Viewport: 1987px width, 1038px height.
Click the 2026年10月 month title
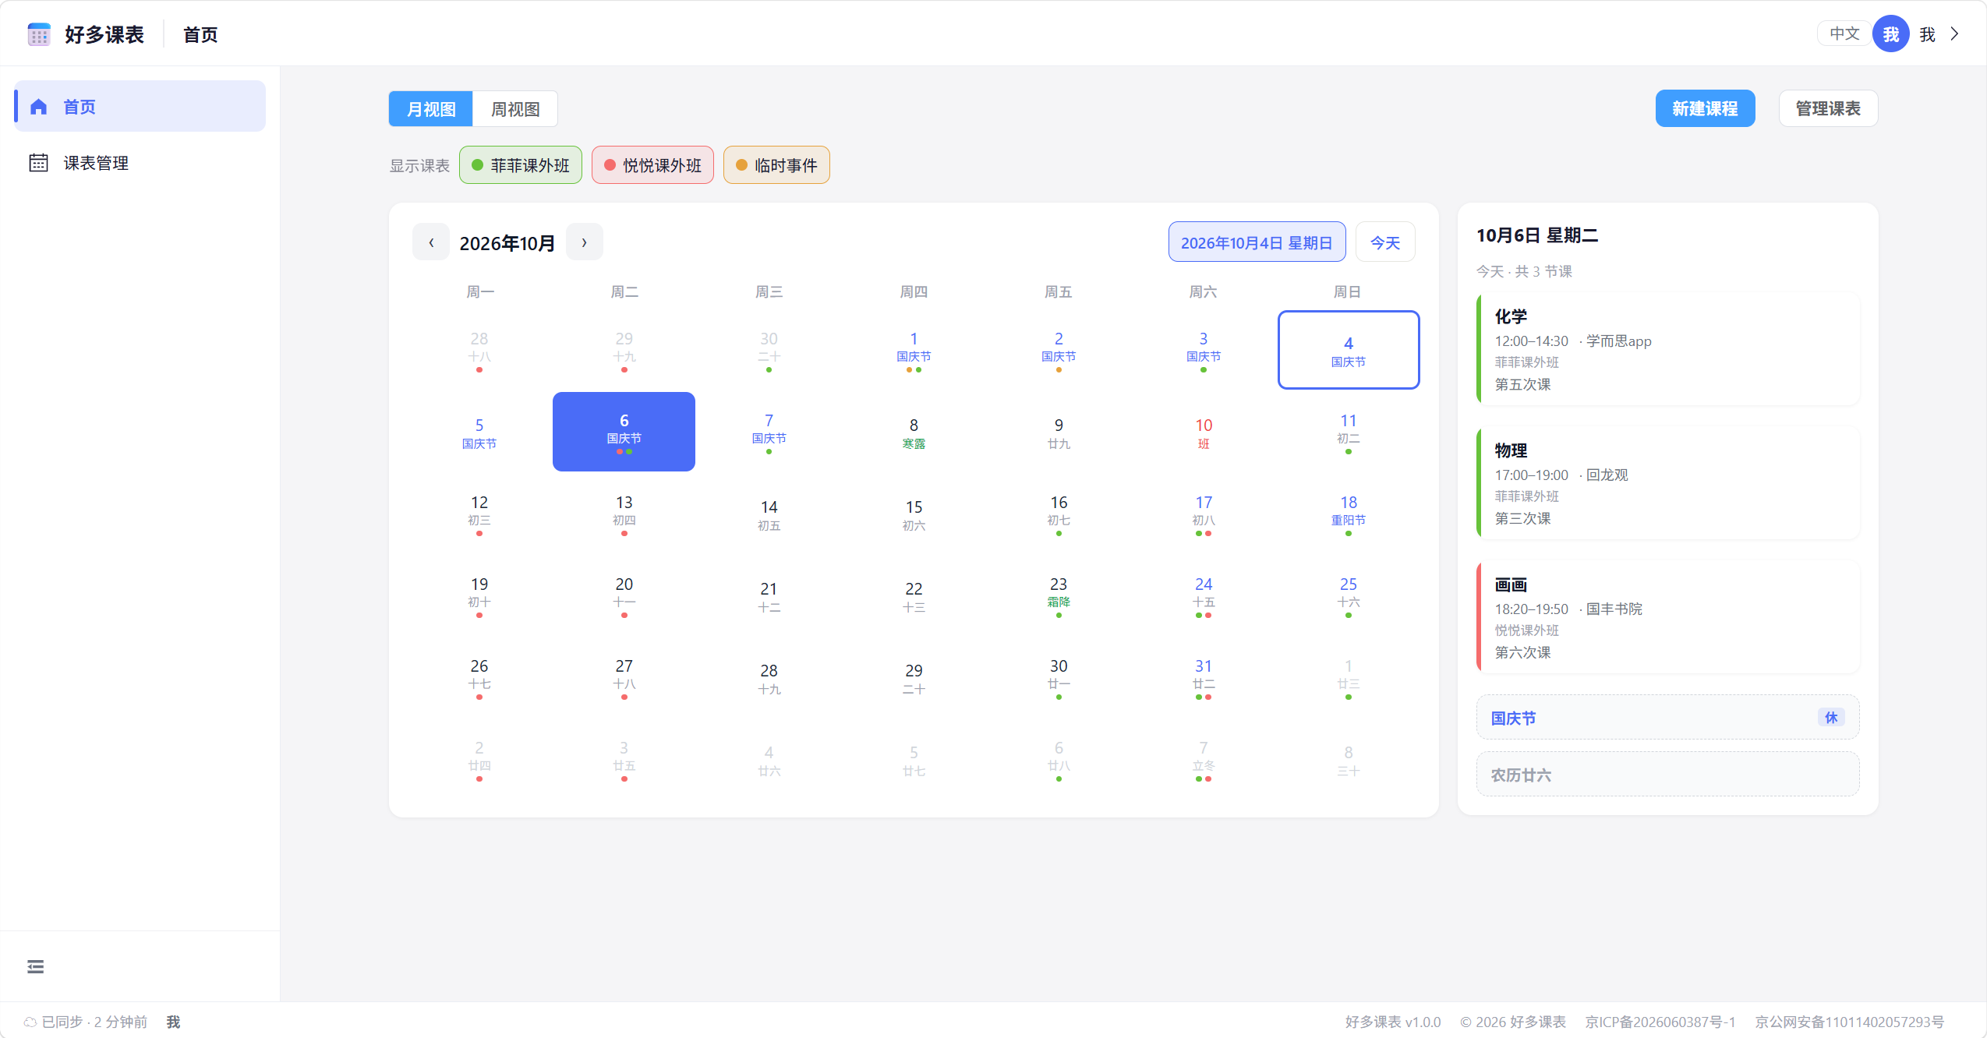(x=507, y=243)
